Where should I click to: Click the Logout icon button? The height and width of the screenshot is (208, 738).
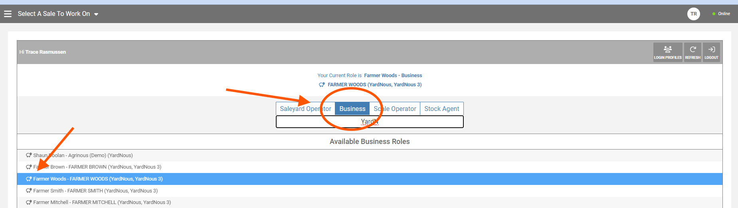[x=711, y=52]
